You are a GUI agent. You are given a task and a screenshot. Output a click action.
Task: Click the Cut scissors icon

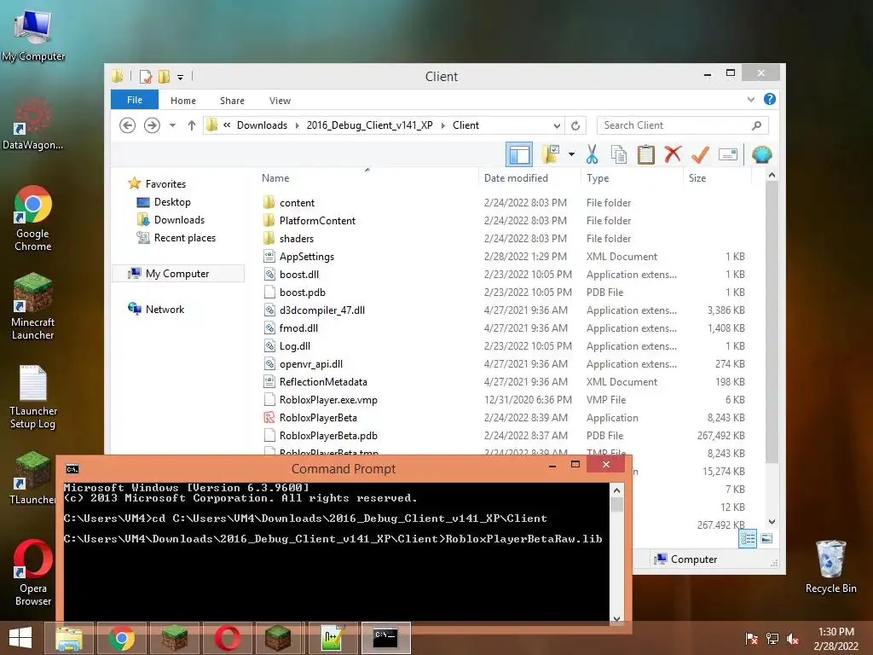(592, 155)
